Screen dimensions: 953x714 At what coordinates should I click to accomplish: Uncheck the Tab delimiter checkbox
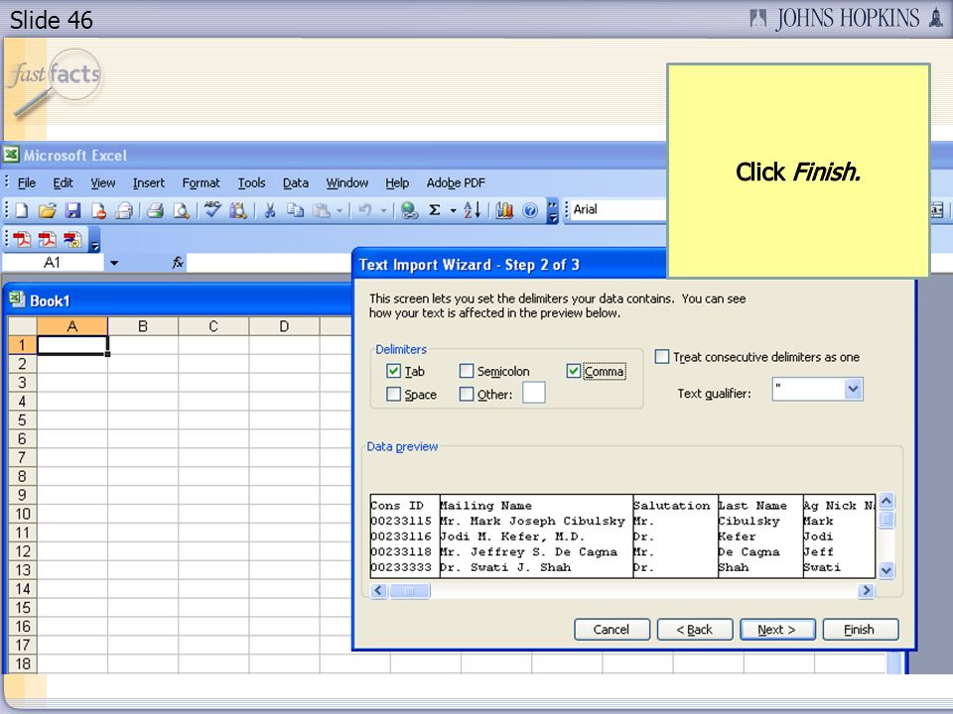pos(393,371)
